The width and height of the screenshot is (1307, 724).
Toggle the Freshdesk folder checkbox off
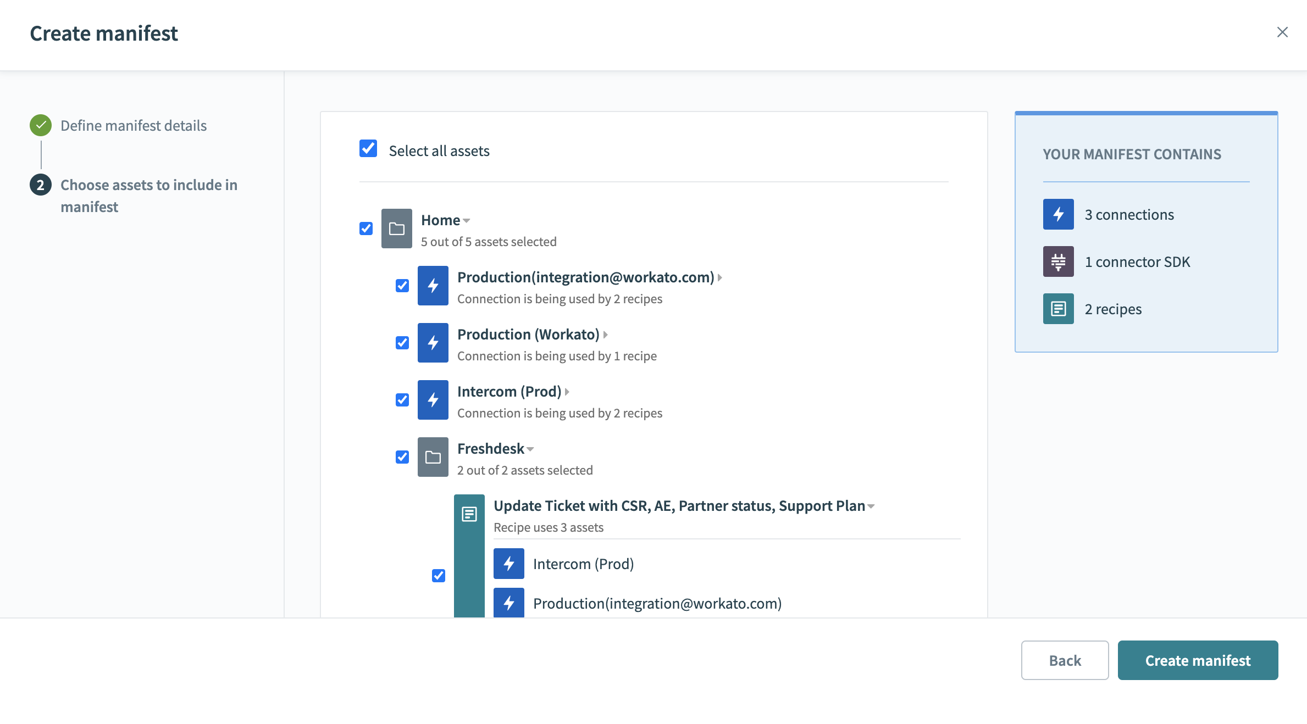click(402, 457)
